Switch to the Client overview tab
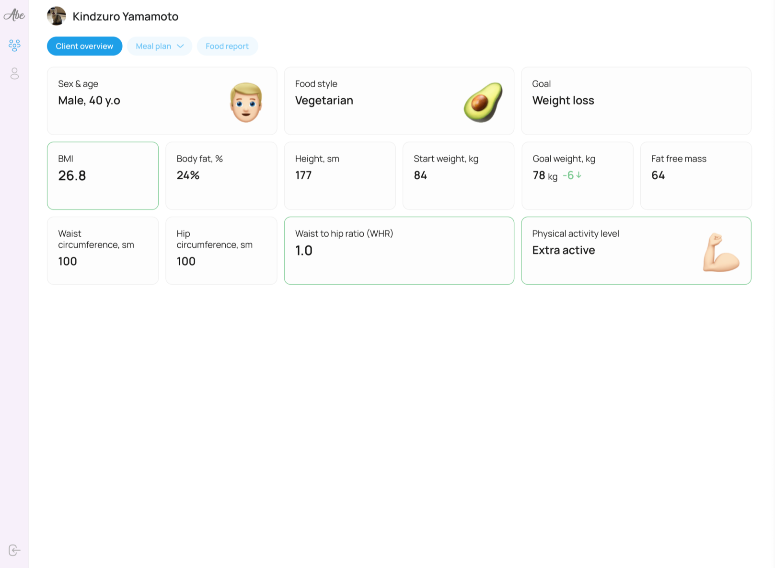 (84, 46)
